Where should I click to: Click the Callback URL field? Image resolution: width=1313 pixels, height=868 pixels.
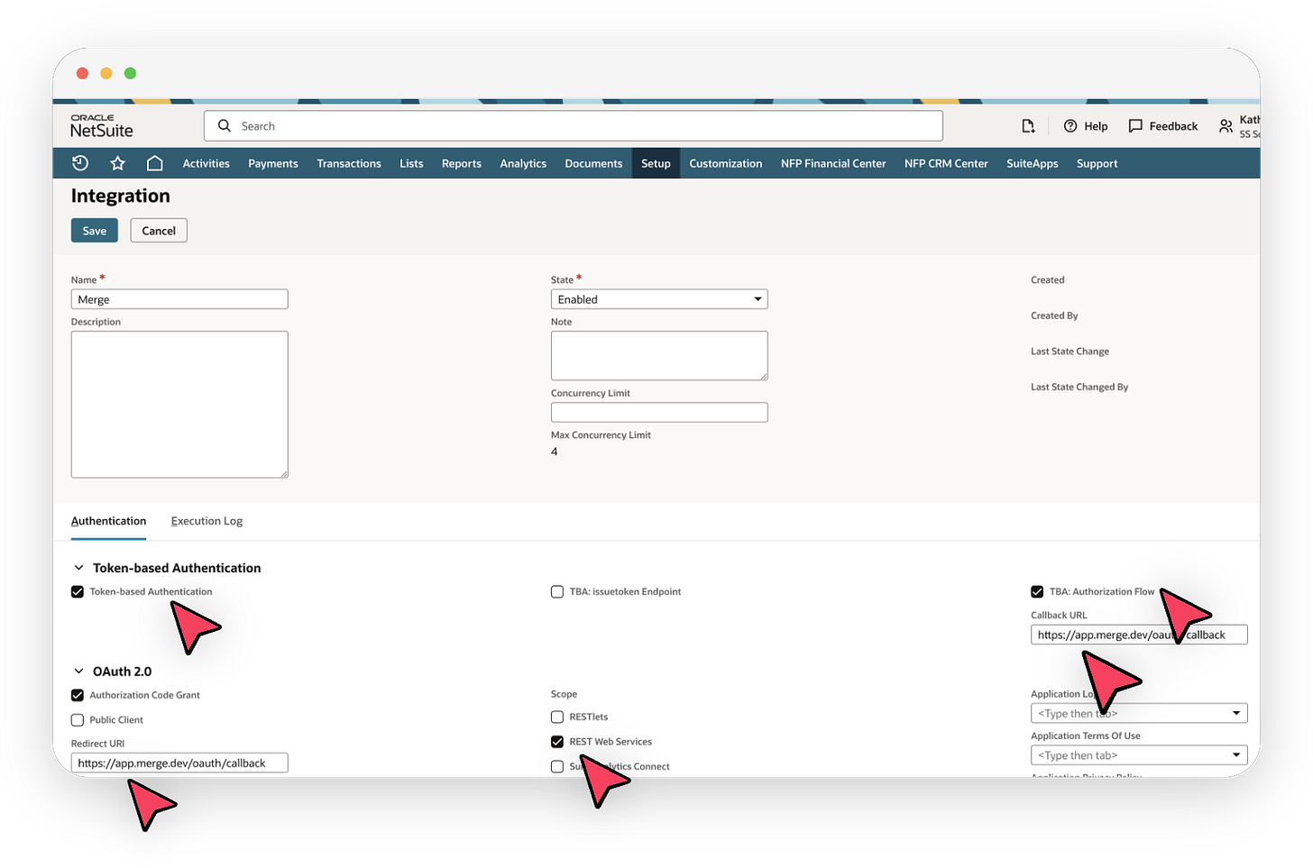(1139, 635)
